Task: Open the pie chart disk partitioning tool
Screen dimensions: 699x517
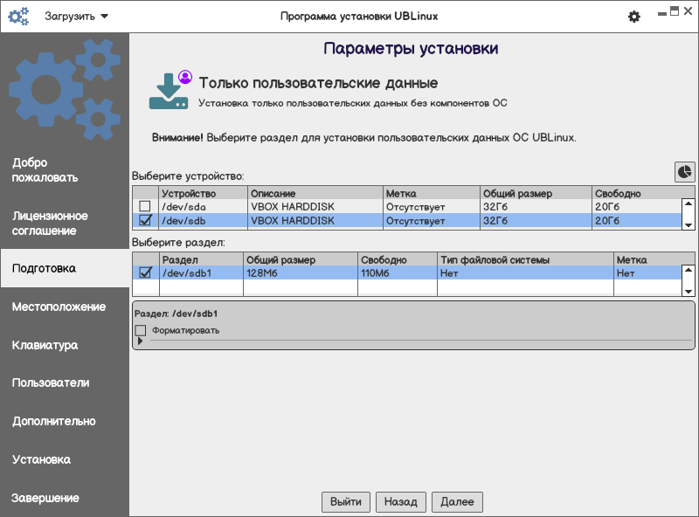Action: pos(684,172)
